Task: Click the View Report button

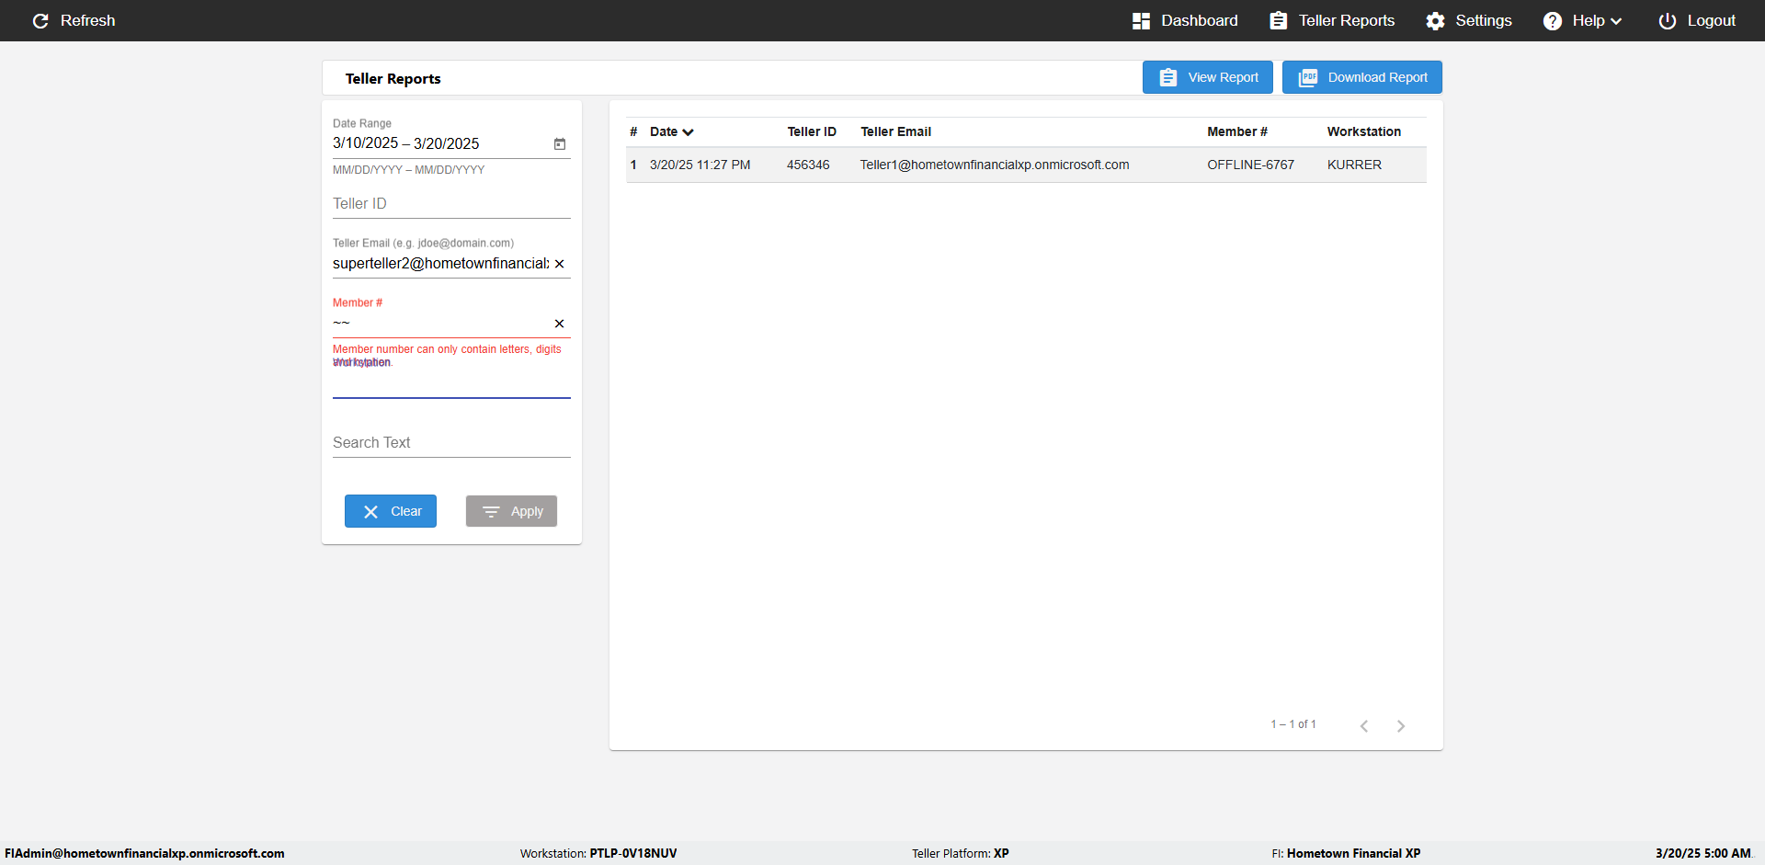Action: click(x=1208, y=77)
